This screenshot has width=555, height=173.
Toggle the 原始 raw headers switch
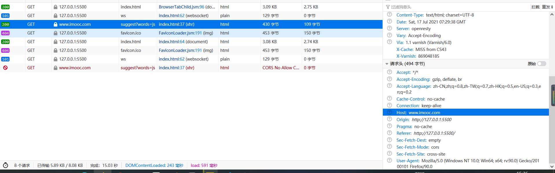(542, 64)
